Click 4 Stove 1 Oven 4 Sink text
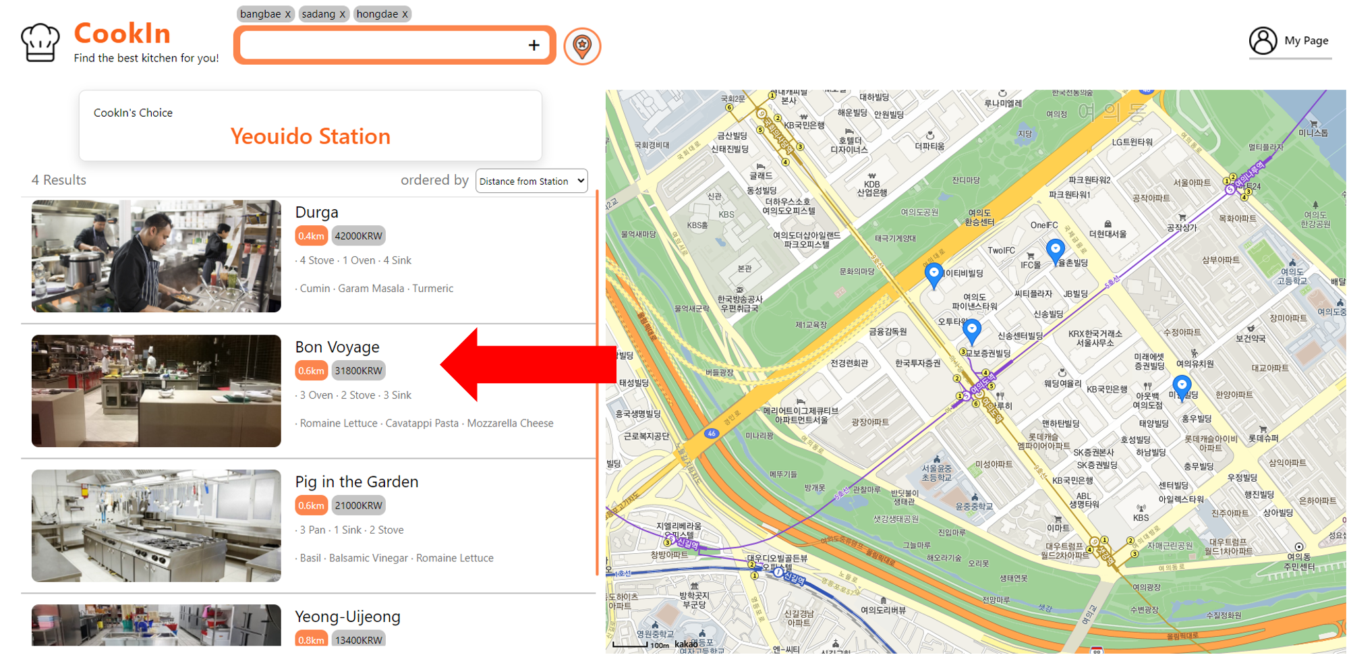The height and width of the screenshot is (655, 1349). coord(353,260)
